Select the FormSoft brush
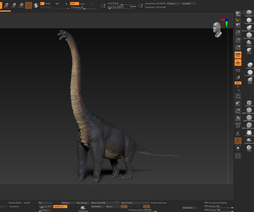 (x=250, y=66)
